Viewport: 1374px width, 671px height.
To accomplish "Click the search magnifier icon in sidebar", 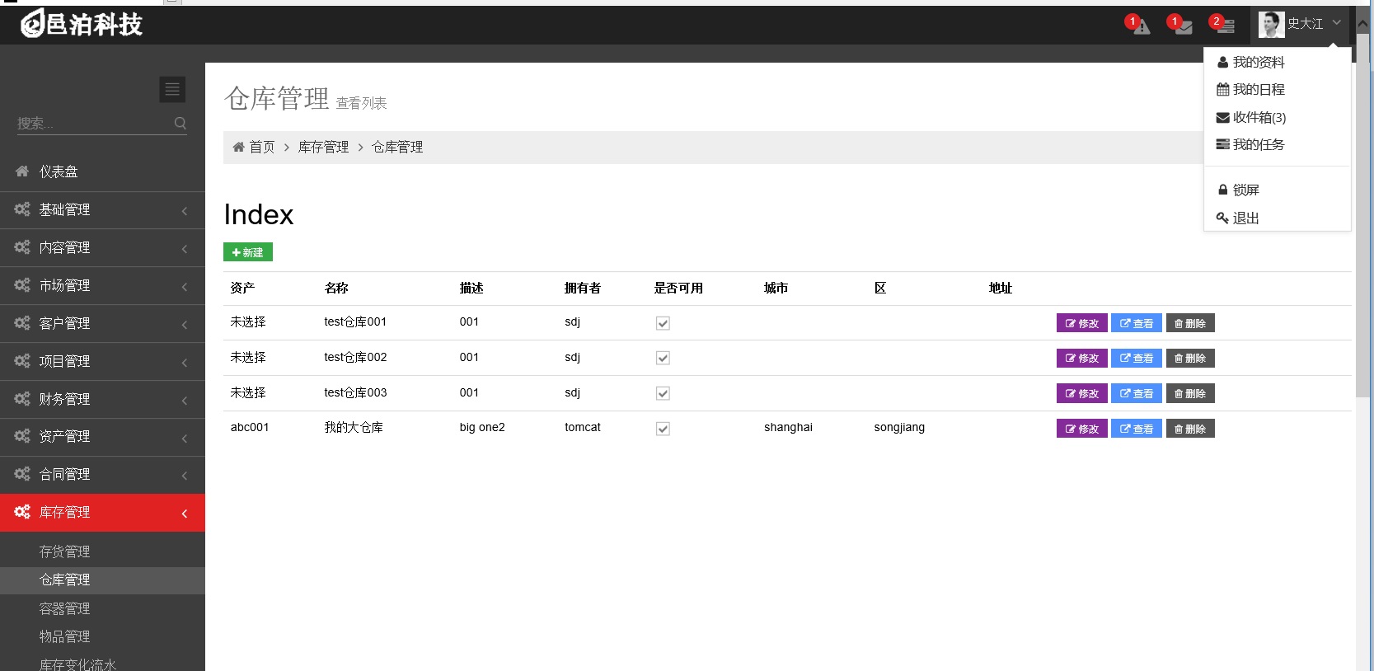I will pyautogui.click(x=181, y=124).
